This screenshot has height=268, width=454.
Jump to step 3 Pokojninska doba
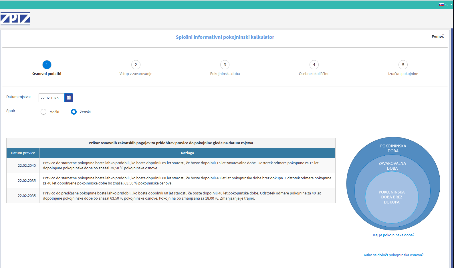(225, 65)
